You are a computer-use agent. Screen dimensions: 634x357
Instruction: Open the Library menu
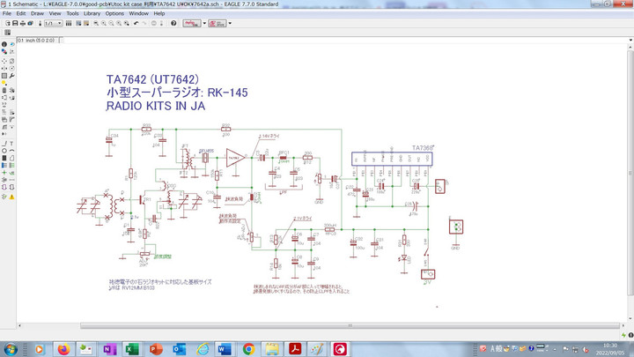(92, 14)
